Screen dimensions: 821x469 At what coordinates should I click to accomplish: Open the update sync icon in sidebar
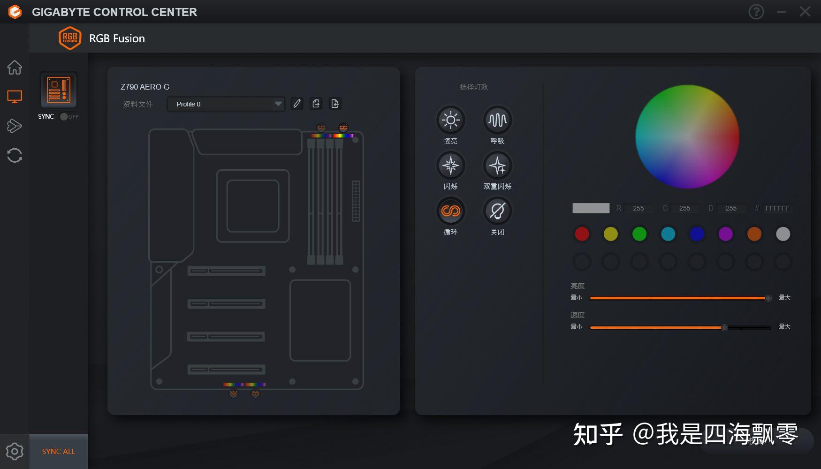pos(15,155)
